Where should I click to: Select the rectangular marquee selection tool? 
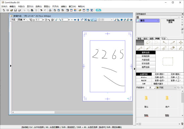click(x=140, y=43)
